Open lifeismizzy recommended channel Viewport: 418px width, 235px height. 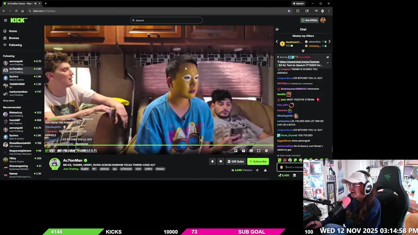[22, 114]
